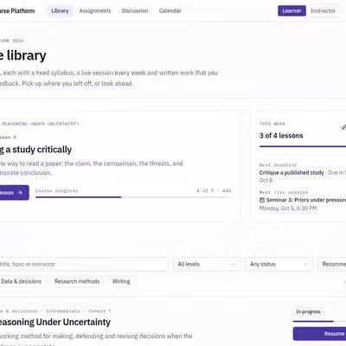346x346 pixels.
Task: Click the Reasoning Under Uncertainty card progress bar
Action: pyautogui.click(x=319, y=321)
